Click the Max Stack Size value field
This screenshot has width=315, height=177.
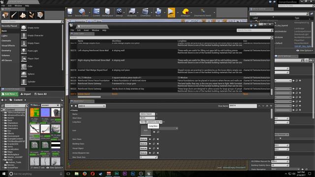149,157
